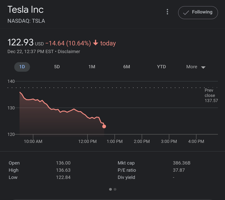The height and width of the screenshot is (200, 225).
Task: Click the current price dot on chart
Action: (x=104, y=126)
